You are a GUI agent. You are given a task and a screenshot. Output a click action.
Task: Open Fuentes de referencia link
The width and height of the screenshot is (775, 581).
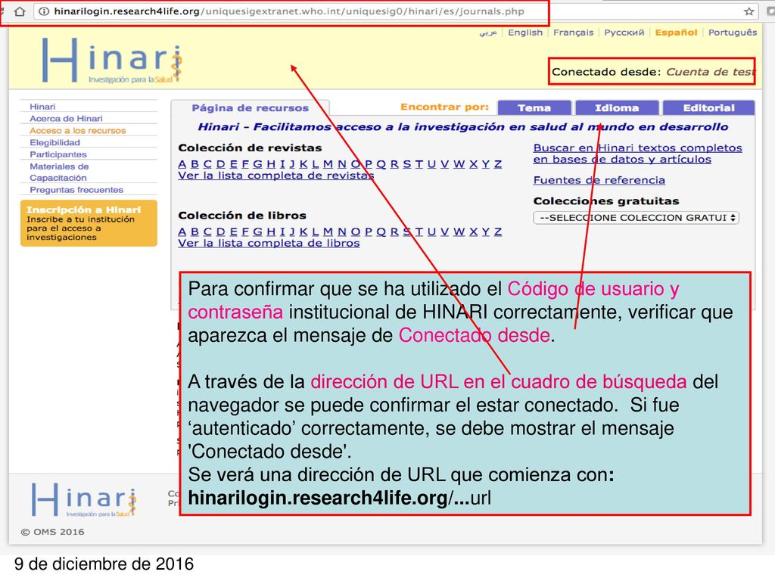(x=599, y=180)
